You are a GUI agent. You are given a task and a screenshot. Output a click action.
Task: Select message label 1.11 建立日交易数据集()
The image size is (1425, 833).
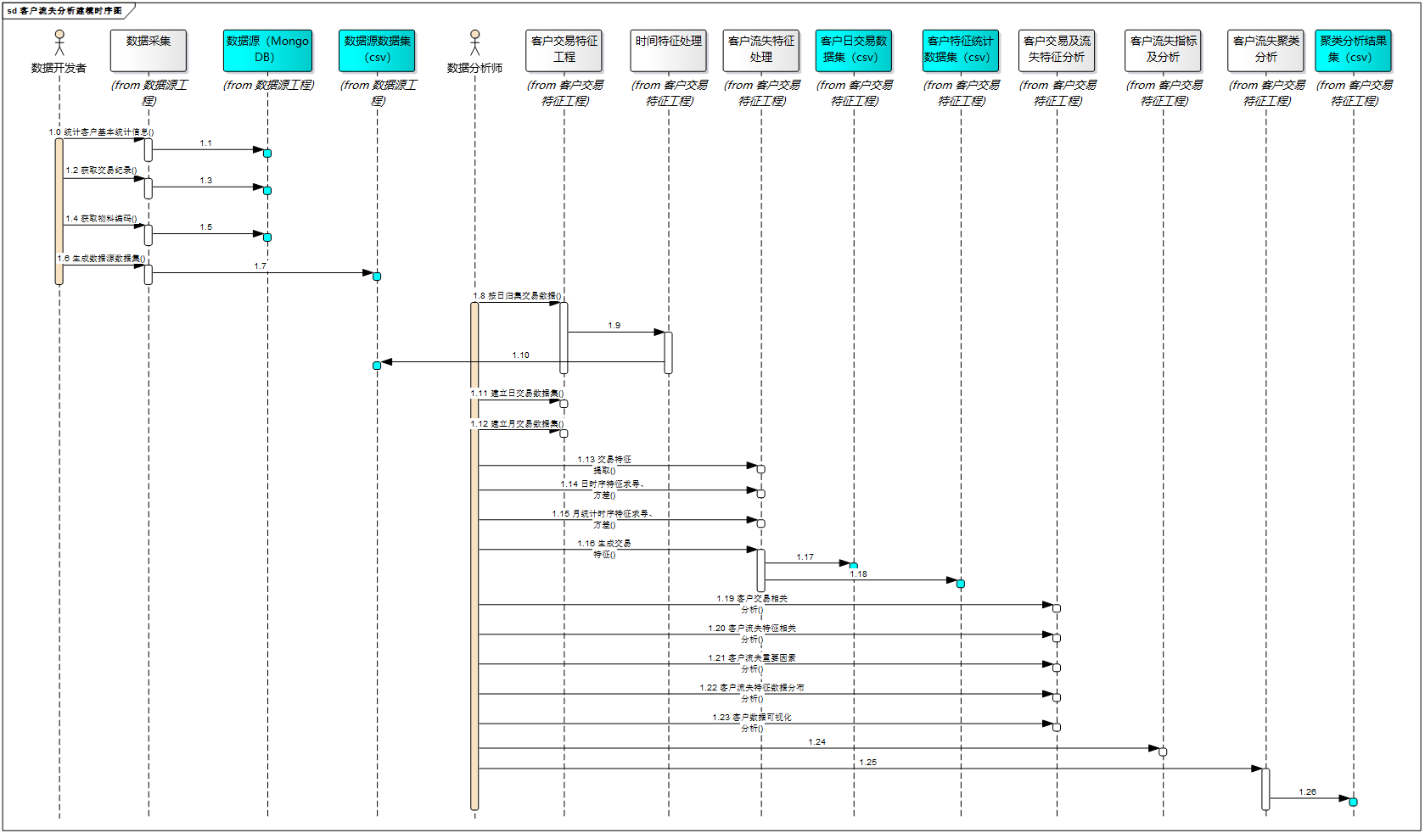point(517,394)
